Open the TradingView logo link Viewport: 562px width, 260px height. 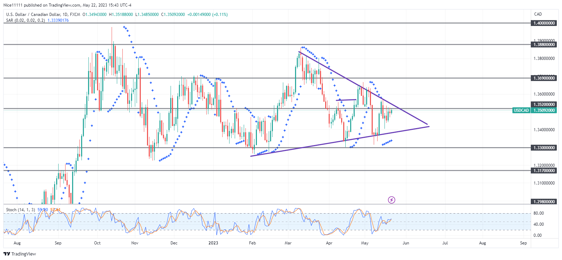click(20, 254)
